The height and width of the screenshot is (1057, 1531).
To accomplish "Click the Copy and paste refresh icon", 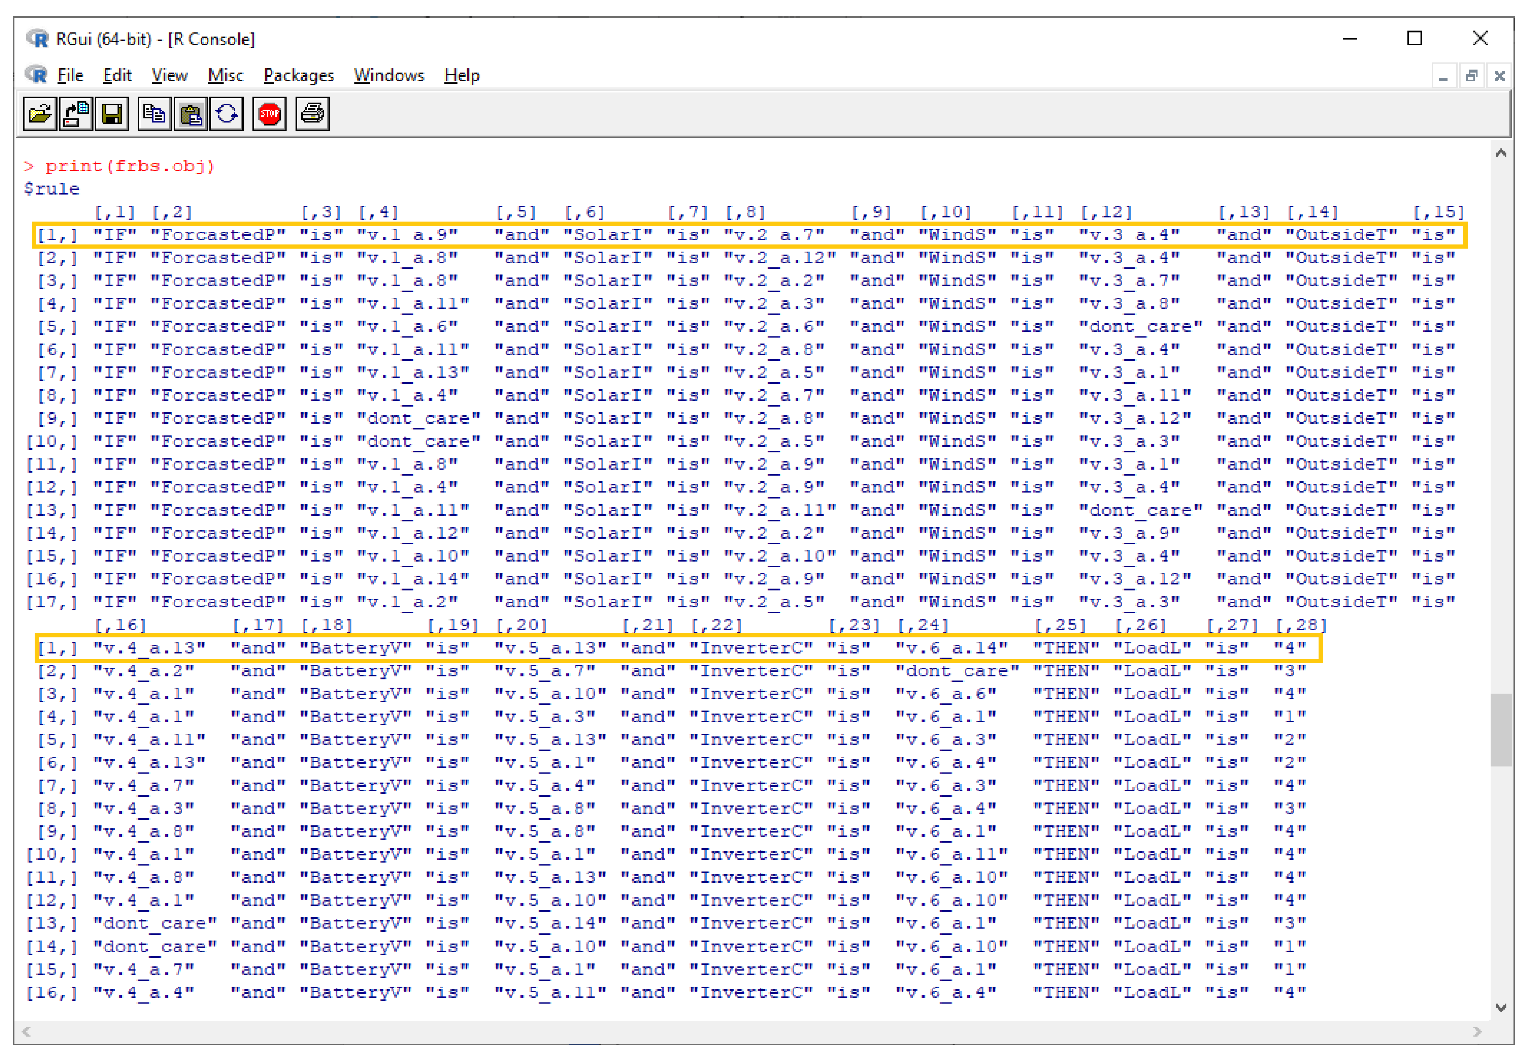I will click(x=227, y=114).
